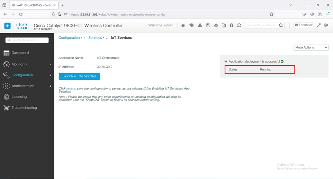Open the More Actions dropdown
The width and height of the screenshot is (333, 179).
(311, 47)
